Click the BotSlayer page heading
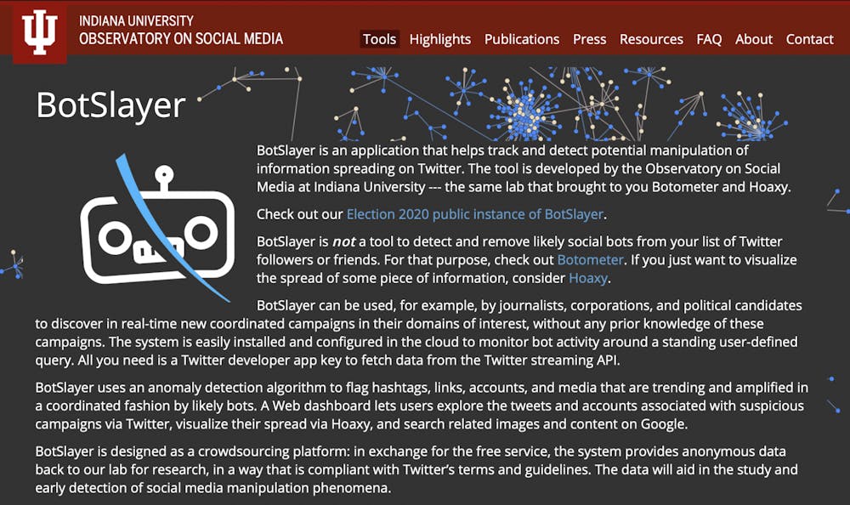The height and width of the screenshot is (505, 850). point(110,105)
